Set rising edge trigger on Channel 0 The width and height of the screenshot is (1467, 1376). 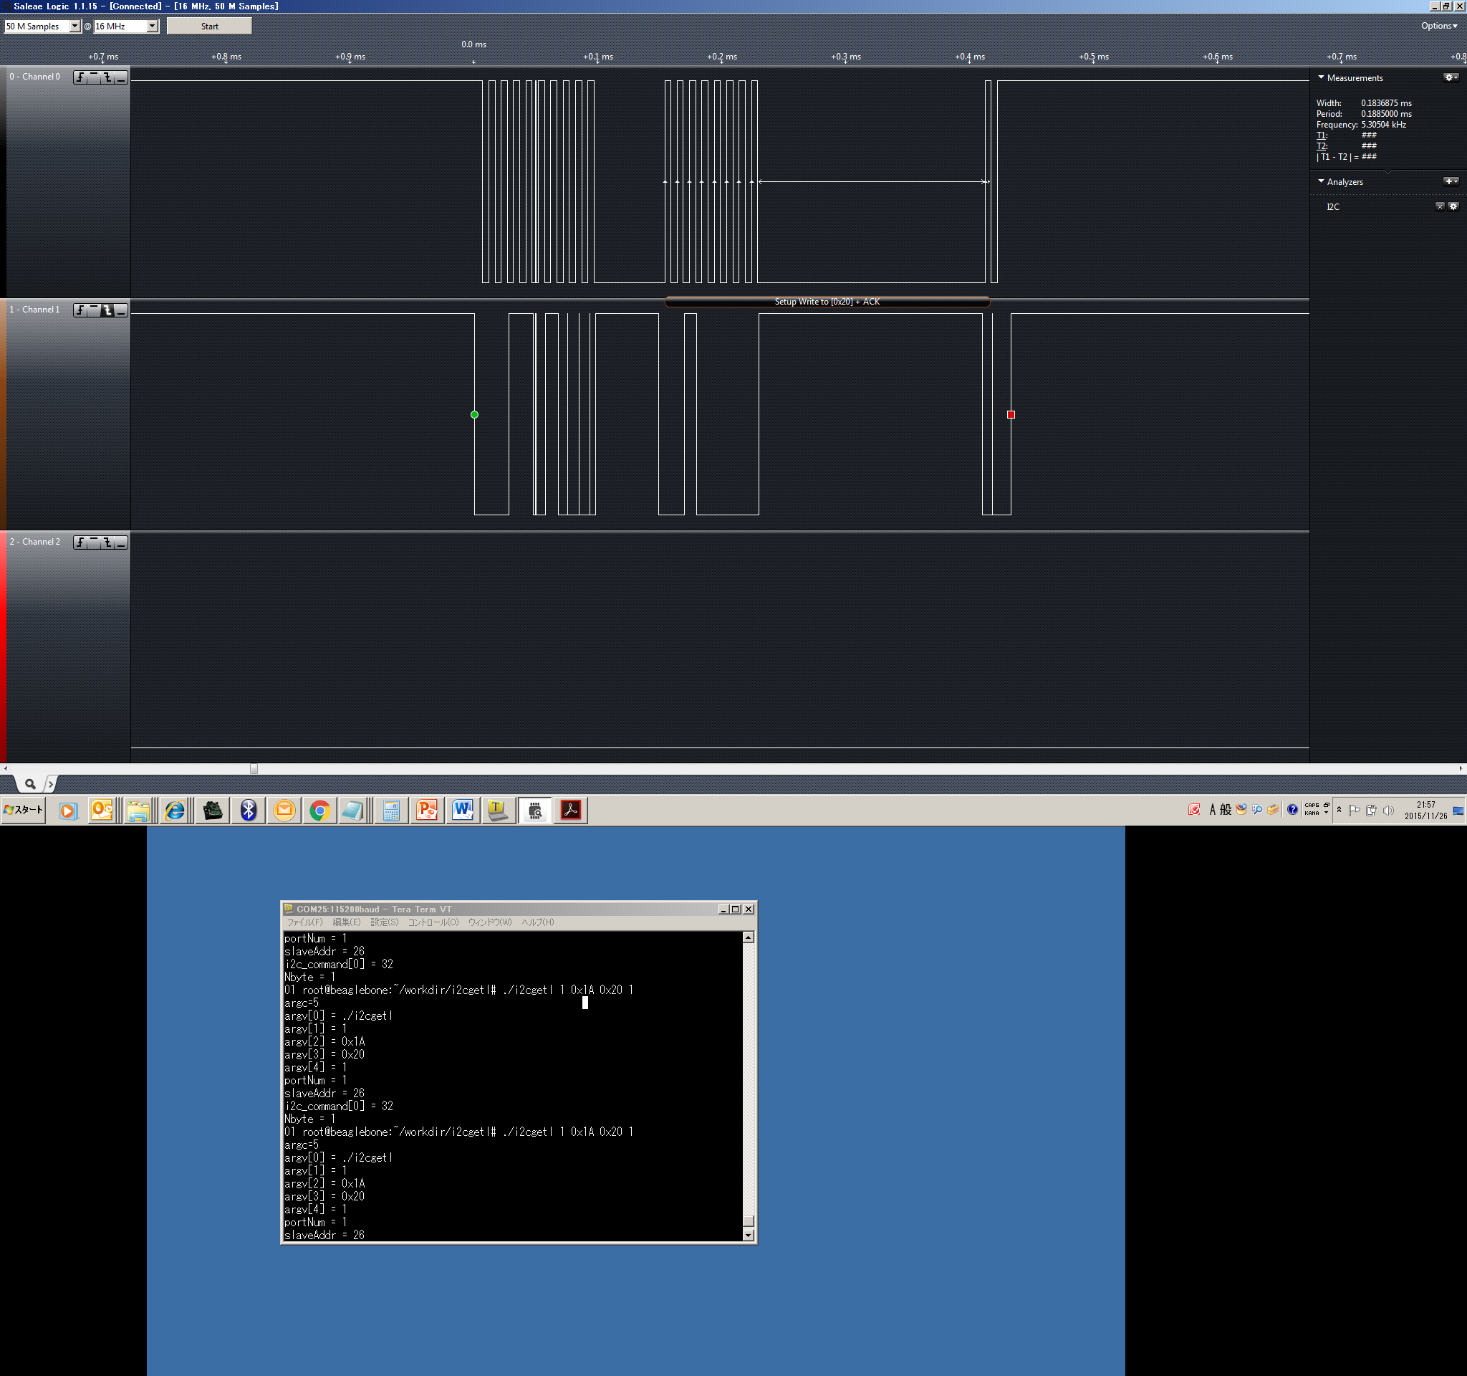pos(80,77)
